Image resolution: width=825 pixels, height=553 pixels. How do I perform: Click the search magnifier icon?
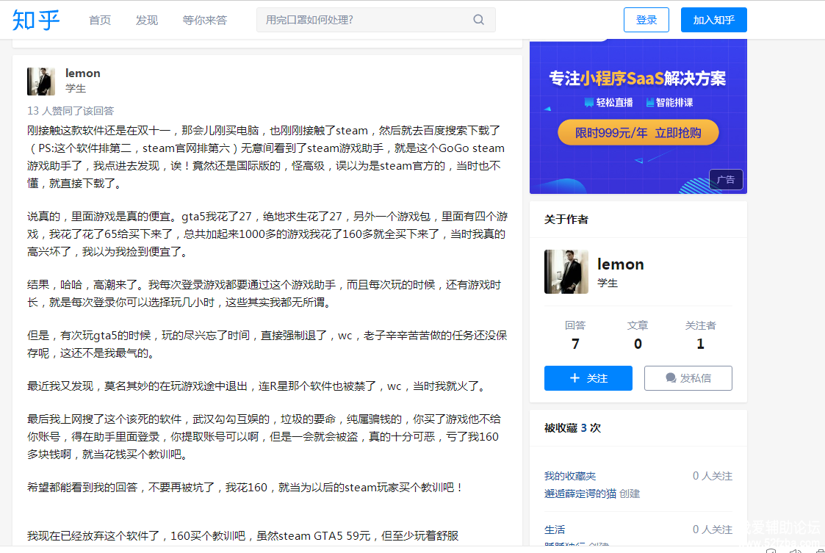(478, 20)
